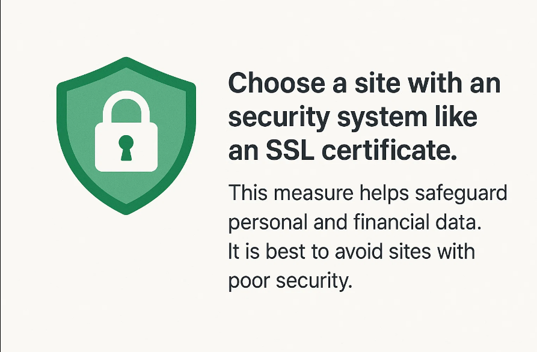
Task: Select the word "safeguard" in the paragraph
Action: click(x=461, y=193)
